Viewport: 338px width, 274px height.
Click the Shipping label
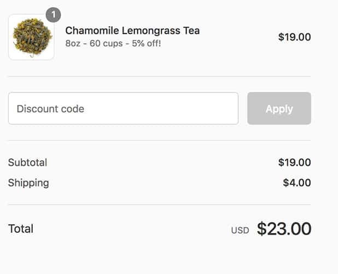click(28, 183)
